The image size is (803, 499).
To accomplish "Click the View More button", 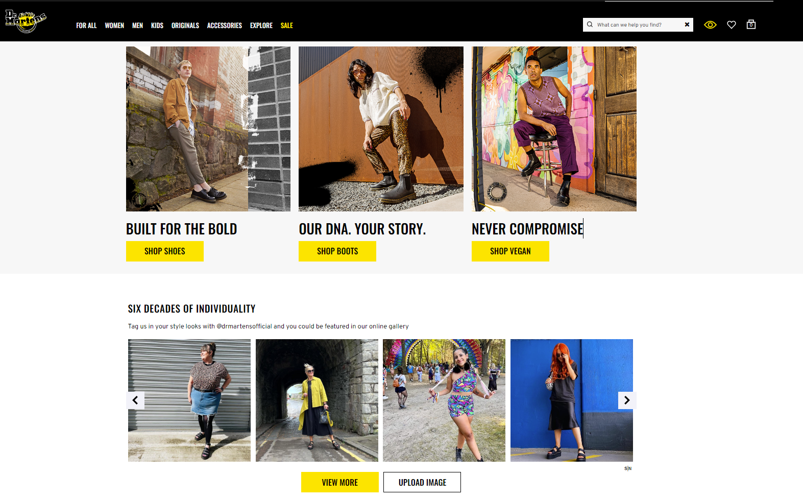I will pyautogui.click(x=340, y=482).
